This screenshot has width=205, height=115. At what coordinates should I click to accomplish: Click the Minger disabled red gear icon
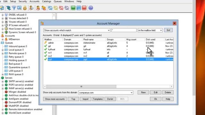pyautogui.click(x=6, y=92)
